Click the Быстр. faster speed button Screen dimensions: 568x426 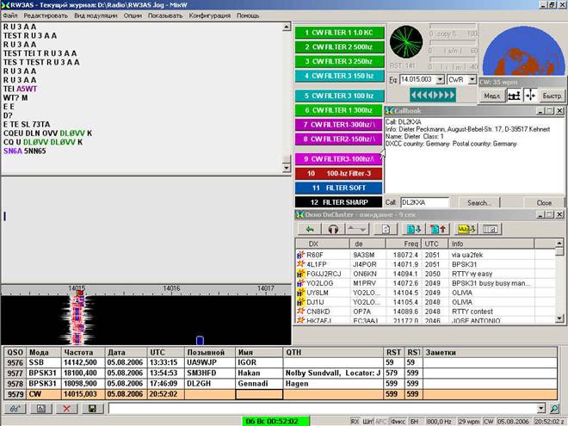tap(552, 96)
